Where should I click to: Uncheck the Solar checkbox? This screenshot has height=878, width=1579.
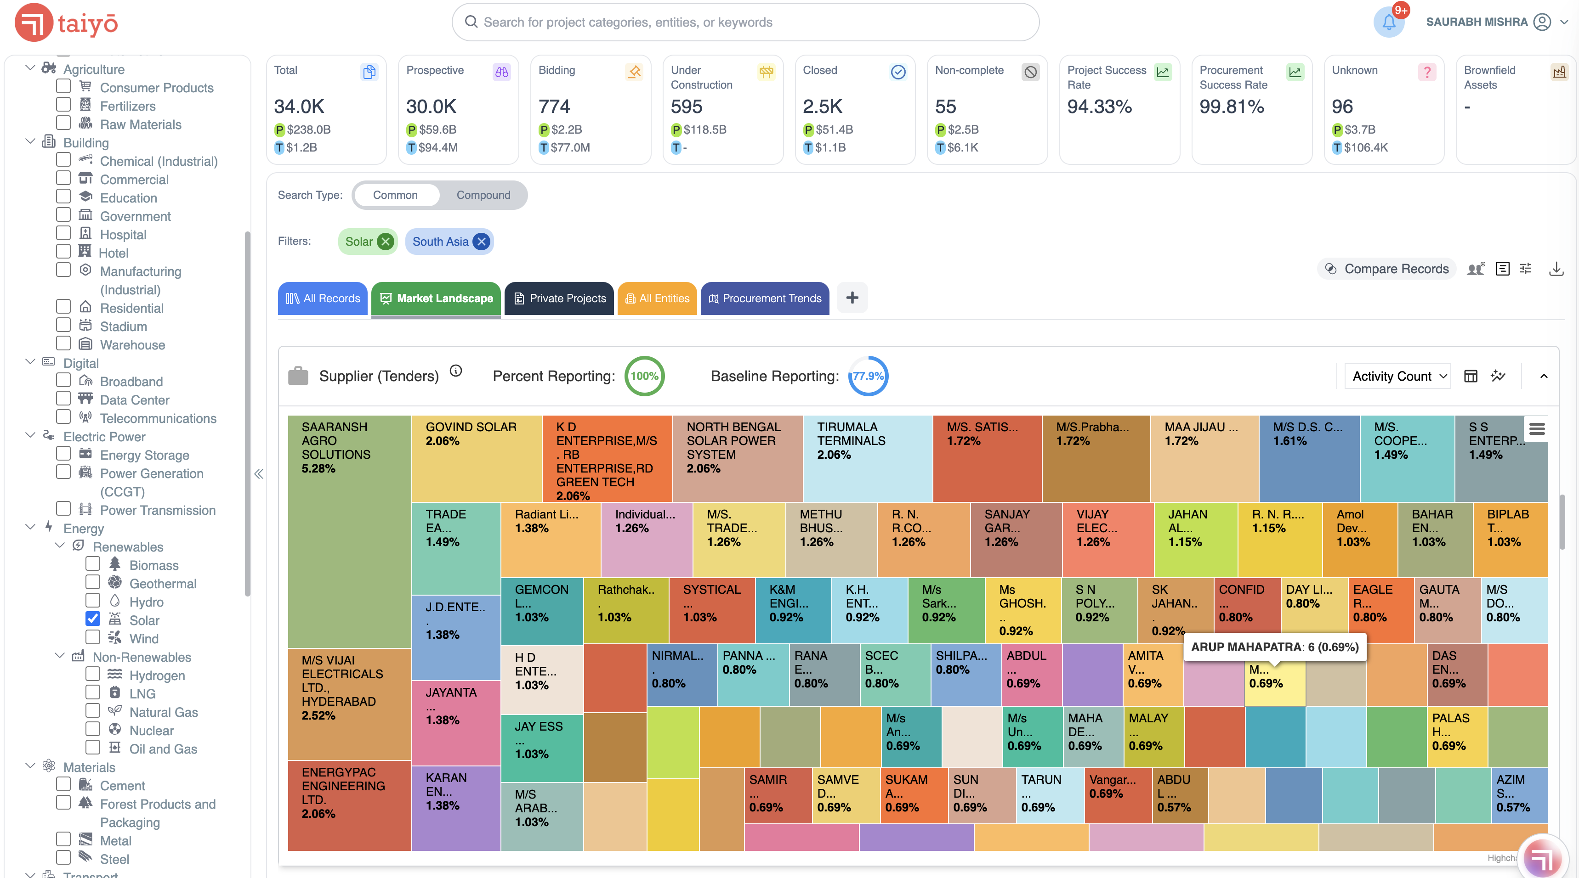[x=92, y=619]
